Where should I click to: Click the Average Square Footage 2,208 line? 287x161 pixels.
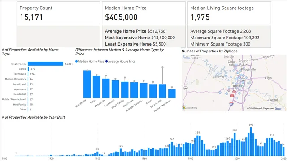221,31
